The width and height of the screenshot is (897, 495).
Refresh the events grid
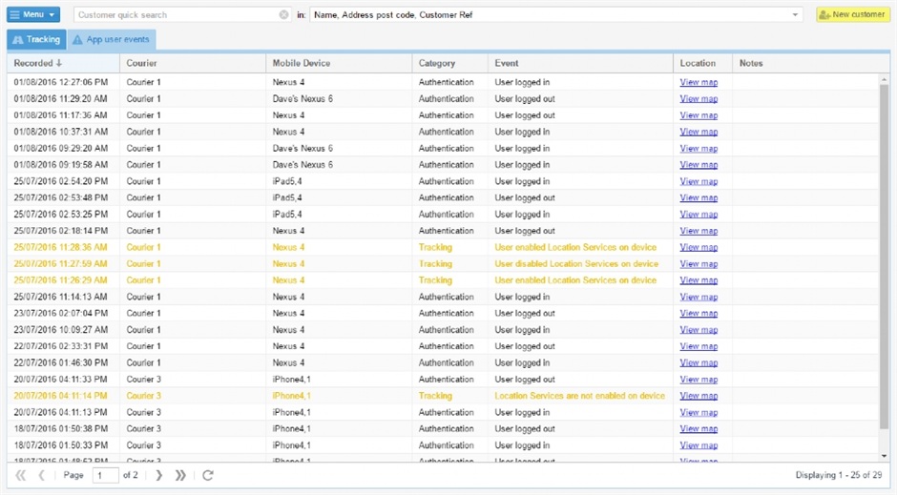208,475
